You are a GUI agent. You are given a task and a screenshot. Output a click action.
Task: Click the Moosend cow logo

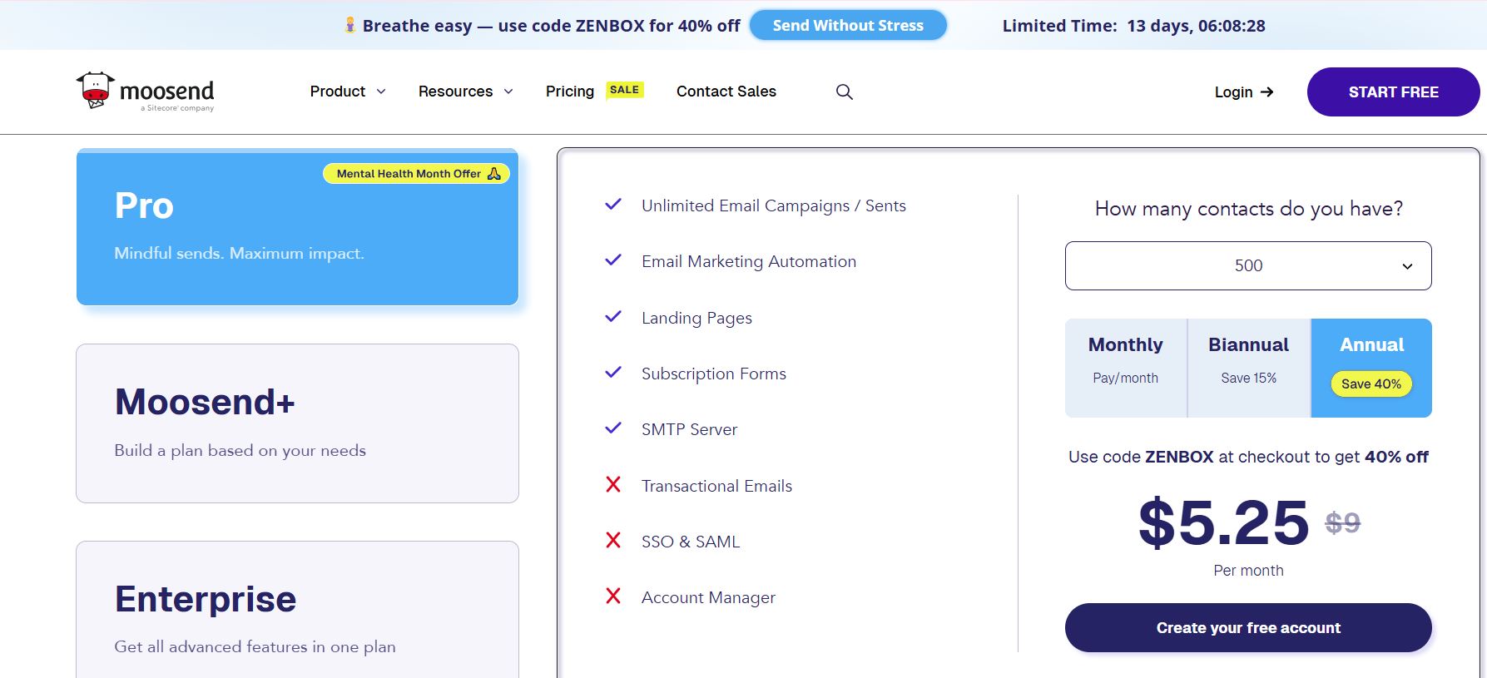[x=145, y=92]
